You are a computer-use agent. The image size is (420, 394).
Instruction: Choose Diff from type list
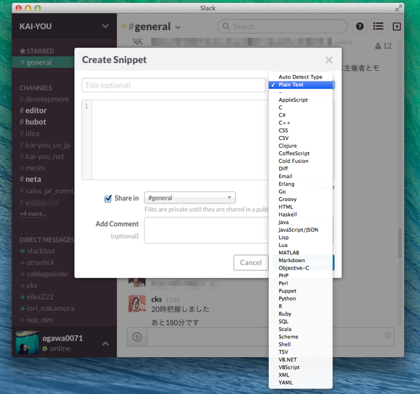click(x=300, y=169)
